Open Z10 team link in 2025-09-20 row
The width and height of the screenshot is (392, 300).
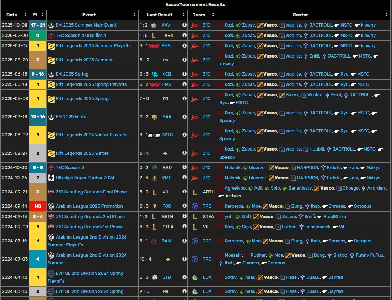(x=206, y=35)
